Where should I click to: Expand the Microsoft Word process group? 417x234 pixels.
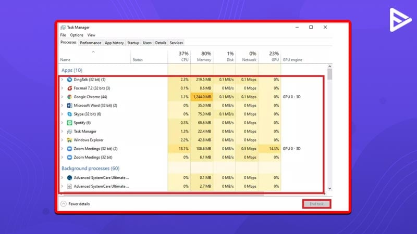point(62,106)
